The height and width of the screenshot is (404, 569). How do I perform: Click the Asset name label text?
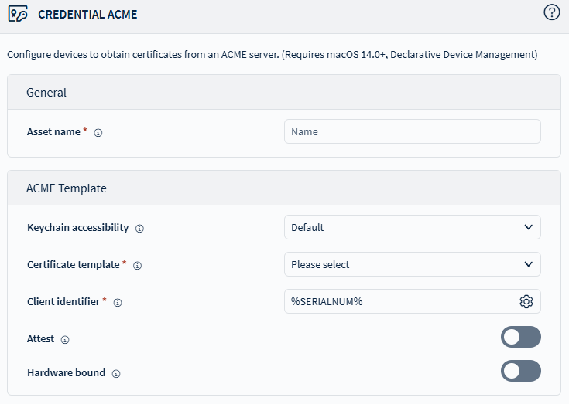coord(53,132)
